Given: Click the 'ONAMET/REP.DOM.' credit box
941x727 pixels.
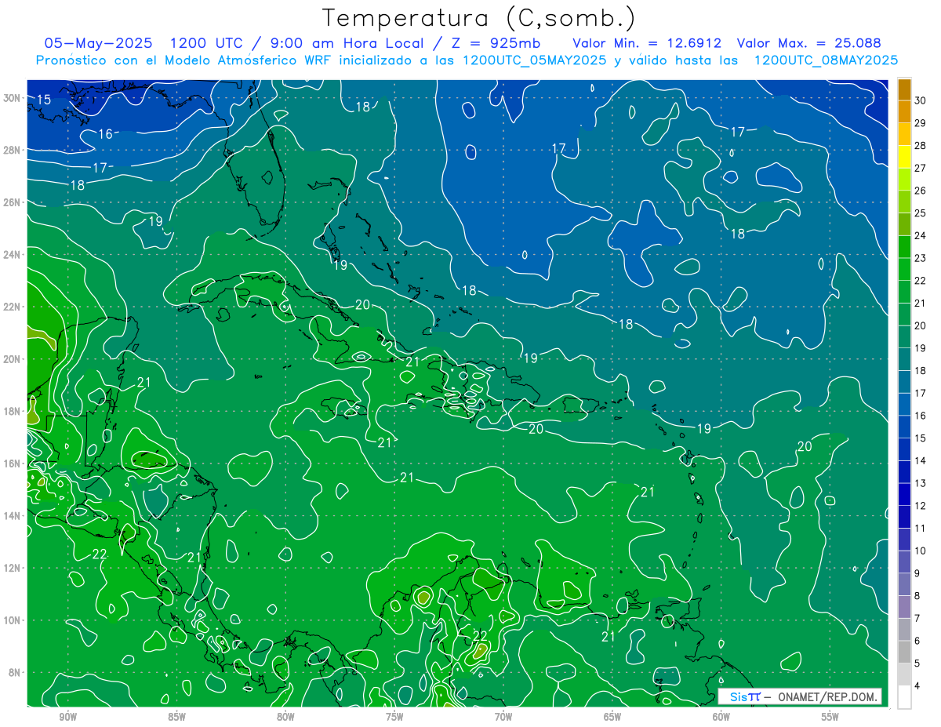Looking at the screenshot, I should 800,696.
